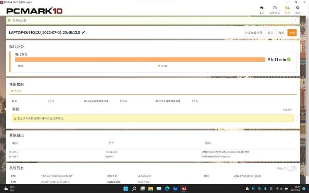Open the Results (结果) bar-chart section

pyautogui.click(x=287, y=10)
